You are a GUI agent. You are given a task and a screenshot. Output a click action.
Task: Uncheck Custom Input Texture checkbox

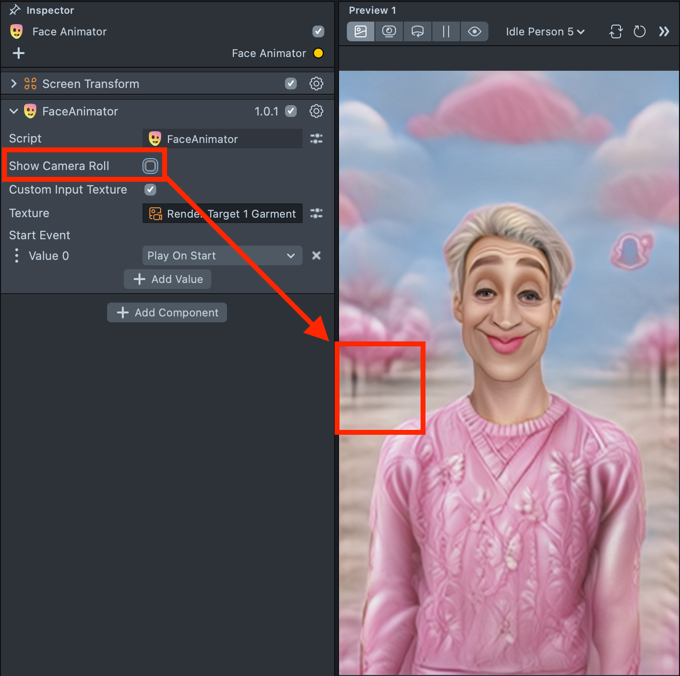tap(150, 190)
